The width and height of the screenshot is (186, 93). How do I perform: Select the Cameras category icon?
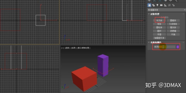tap(161, 5)
